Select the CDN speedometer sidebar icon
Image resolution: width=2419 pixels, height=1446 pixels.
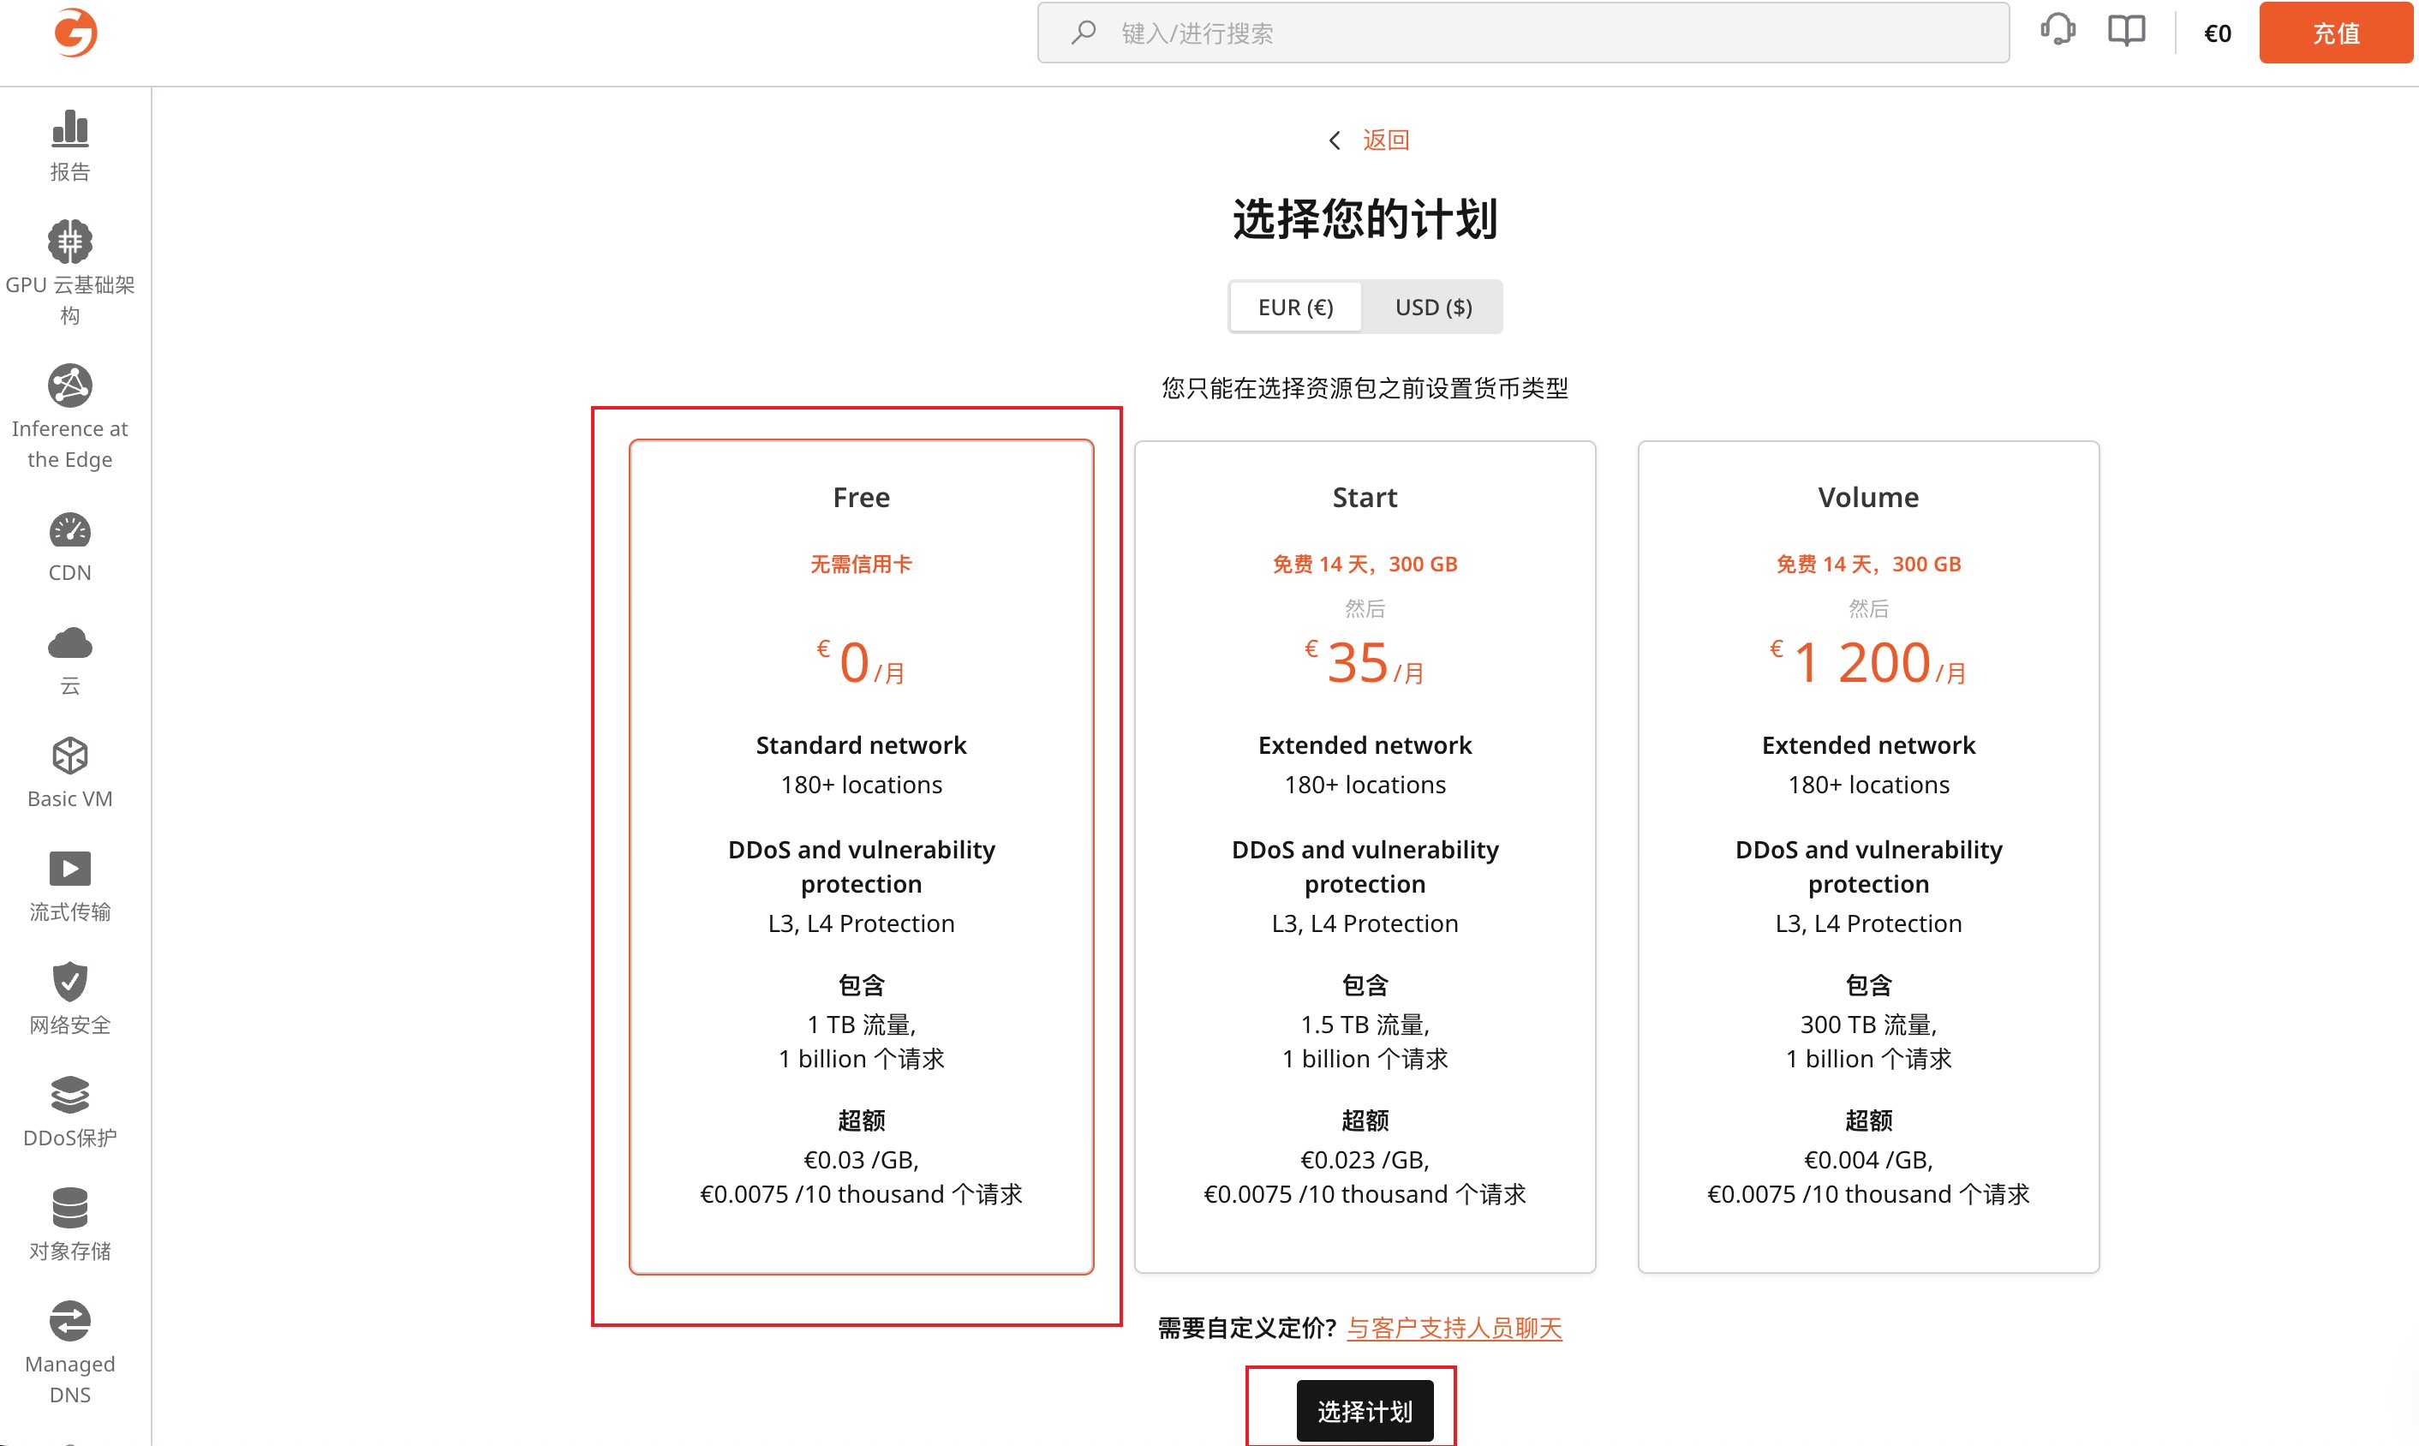click(x=69, y=531)
